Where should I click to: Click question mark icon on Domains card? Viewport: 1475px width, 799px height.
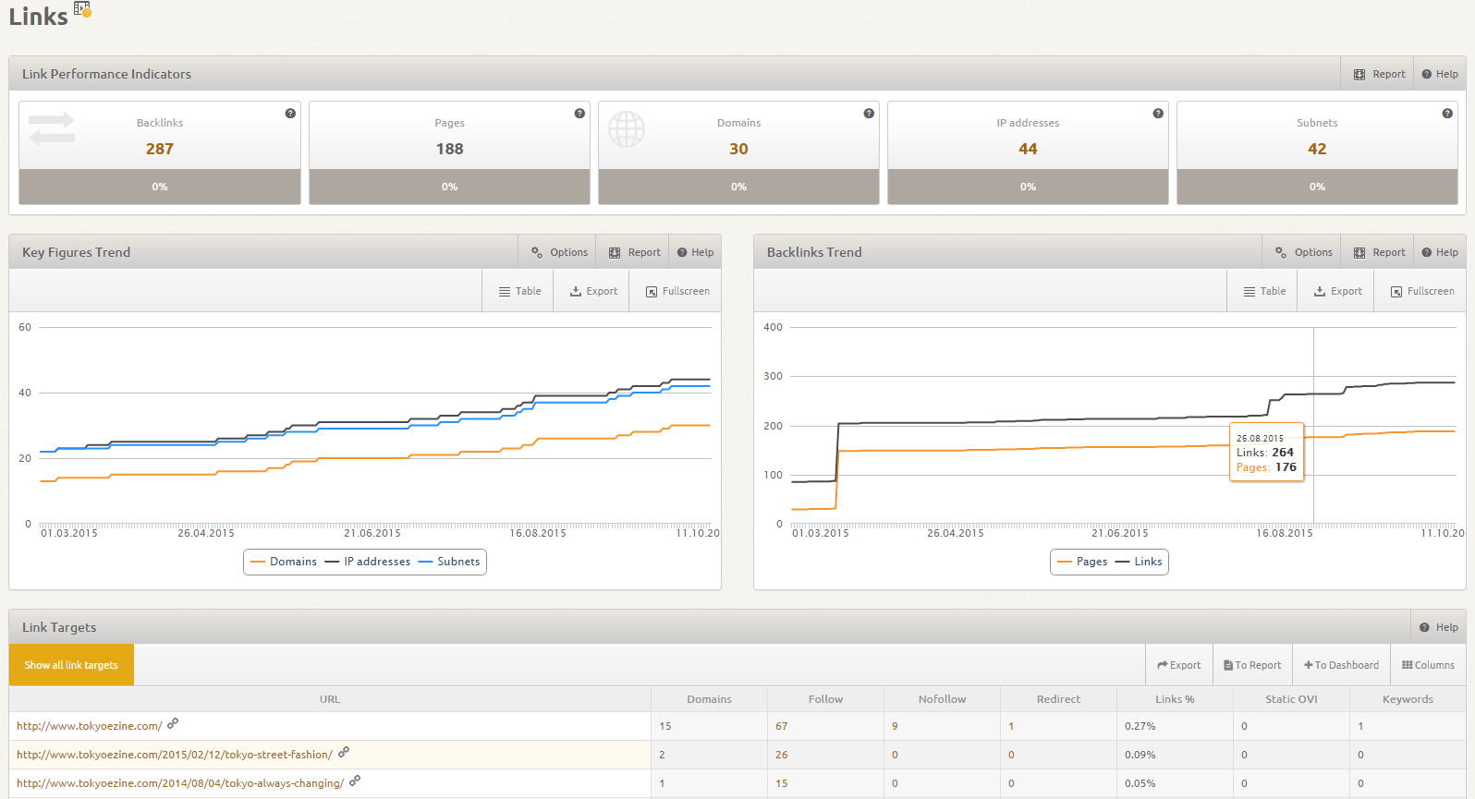(869, 114)
